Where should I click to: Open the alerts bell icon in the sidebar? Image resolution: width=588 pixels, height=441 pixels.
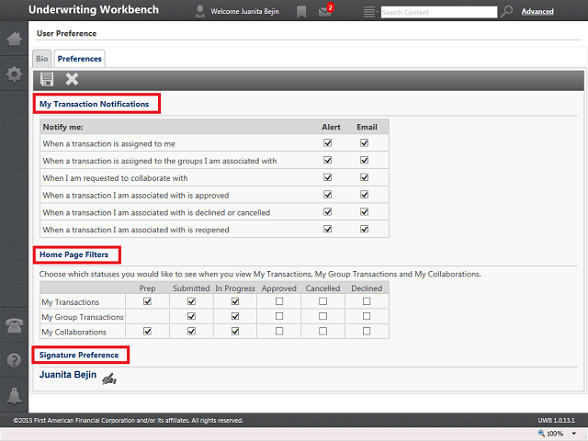pyautogui.click(x=15, y=396)
